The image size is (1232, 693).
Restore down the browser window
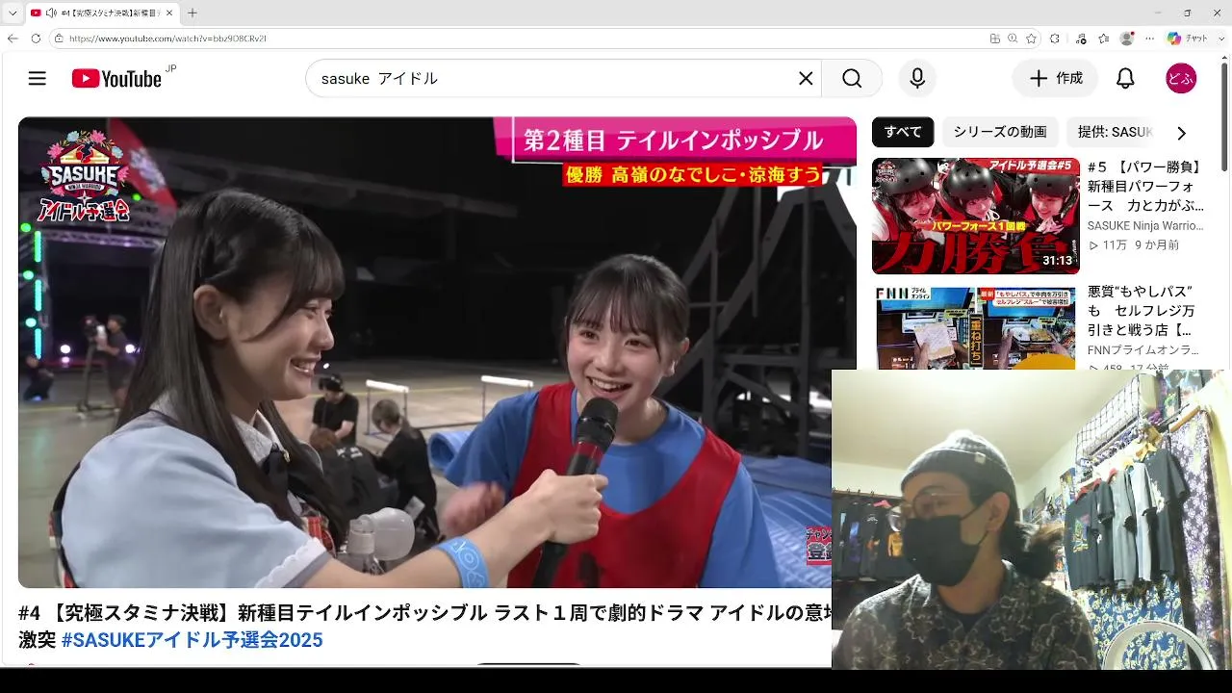point(1187,13)
